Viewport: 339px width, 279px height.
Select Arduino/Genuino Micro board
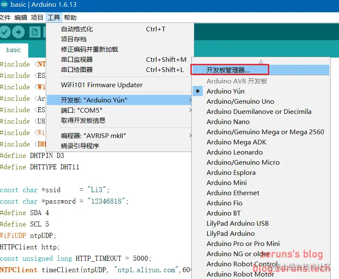pos(261,163)
